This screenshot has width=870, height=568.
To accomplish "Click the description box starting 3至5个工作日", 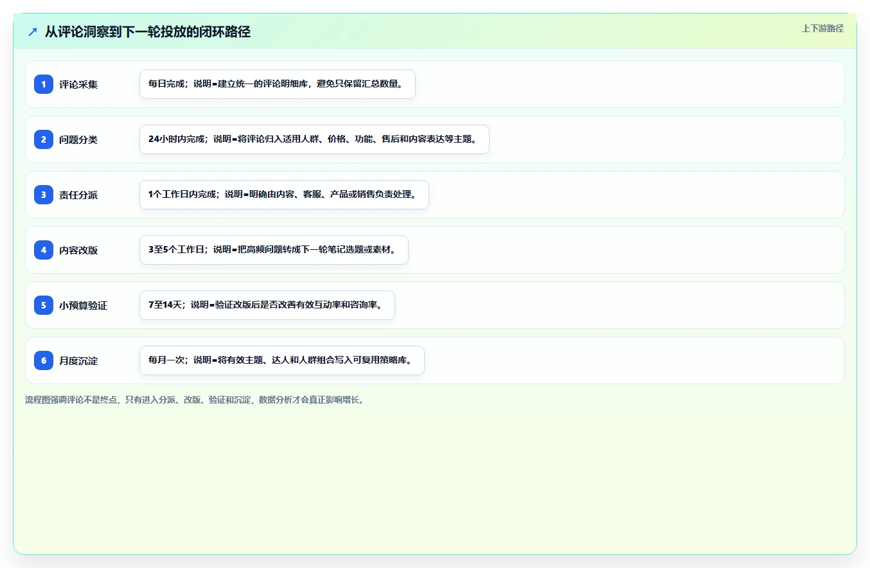I will (274, 250).
